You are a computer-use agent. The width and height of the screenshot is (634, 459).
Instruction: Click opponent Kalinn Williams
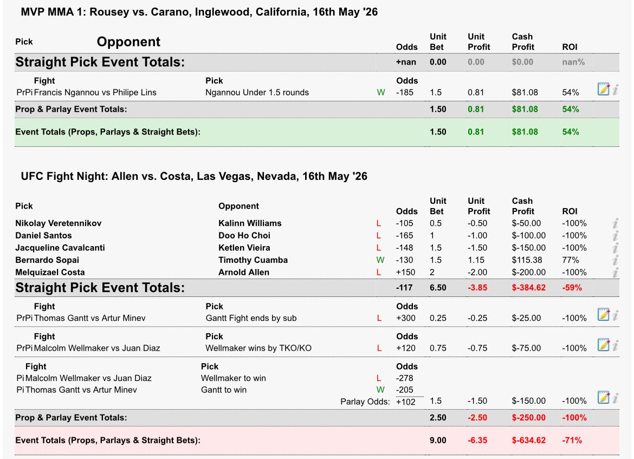pyautogui.click(x=250, y=223)
